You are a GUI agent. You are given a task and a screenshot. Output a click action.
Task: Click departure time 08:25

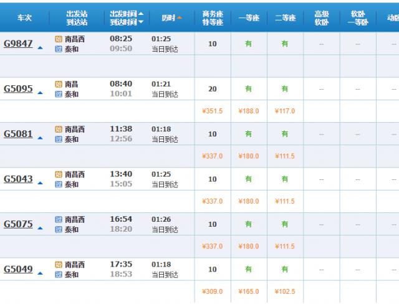[x=121, y=39]
